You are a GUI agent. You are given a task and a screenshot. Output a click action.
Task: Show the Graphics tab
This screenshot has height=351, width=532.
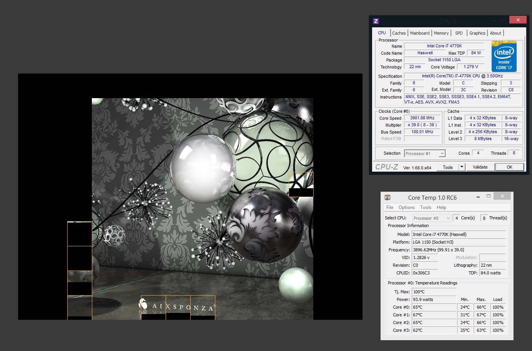(x=477, y=33)
